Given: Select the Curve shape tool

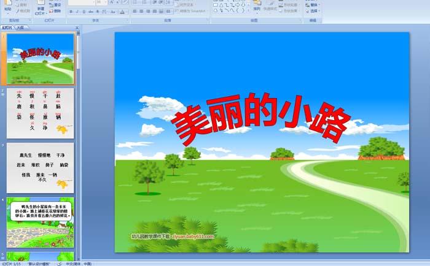Looking at the screenshot, I should tap(232, 10).
